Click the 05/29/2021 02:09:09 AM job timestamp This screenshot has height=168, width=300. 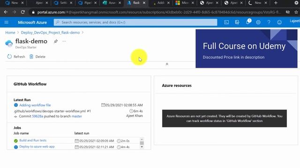point(97,141)
